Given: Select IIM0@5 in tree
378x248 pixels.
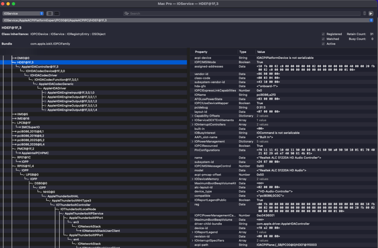Looking at the screenshot, I should (x=23, y=114).
